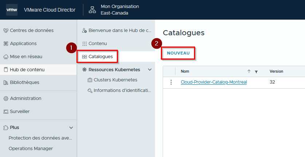Open Clusters Kubernetes
Screen dimensions: 305x157
(x=116, y=80)
